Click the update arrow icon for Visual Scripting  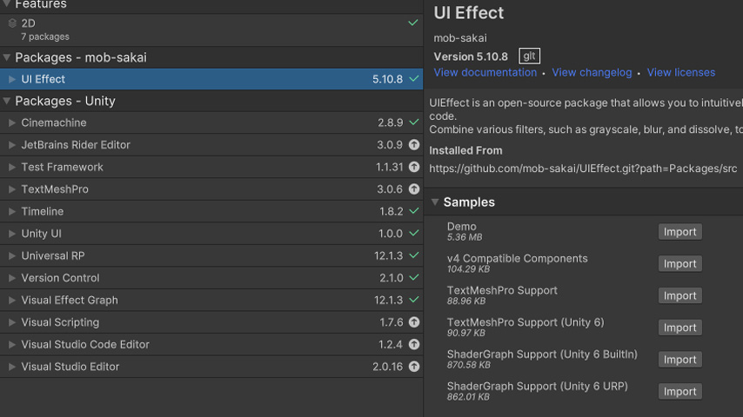point(414,321)
